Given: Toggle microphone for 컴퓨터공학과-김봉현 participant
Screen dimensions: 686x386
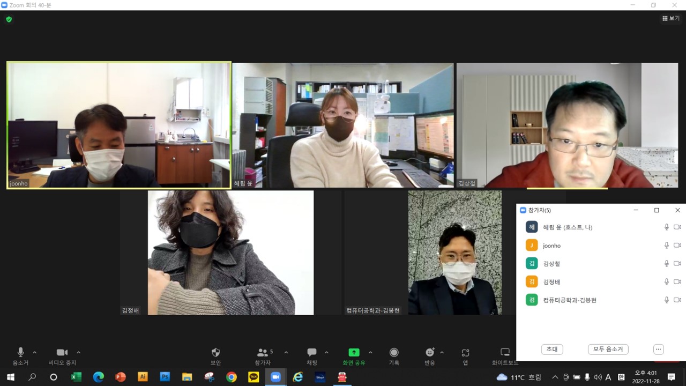Looking at the screenshot, I should (667, 300).
